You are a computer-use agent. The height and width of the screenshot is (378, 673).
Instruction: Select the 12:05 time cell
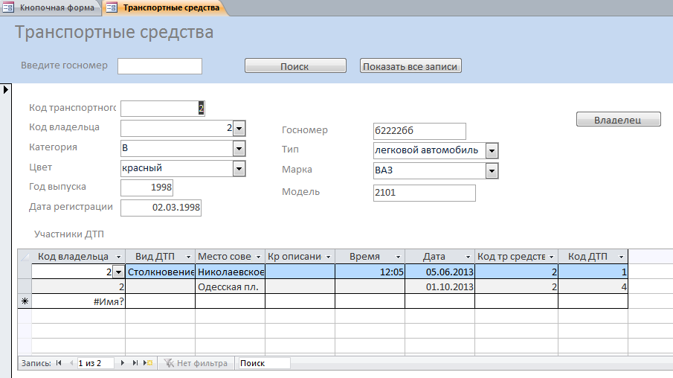370,272
